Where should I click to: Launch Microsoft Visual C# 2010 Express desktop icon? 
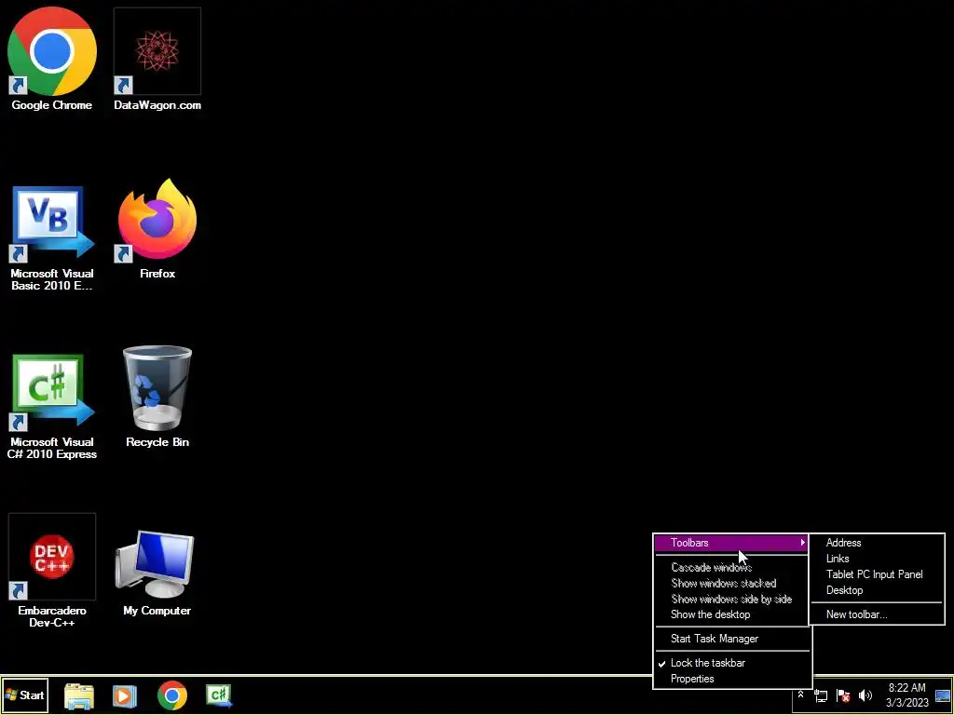coord(52,408)
